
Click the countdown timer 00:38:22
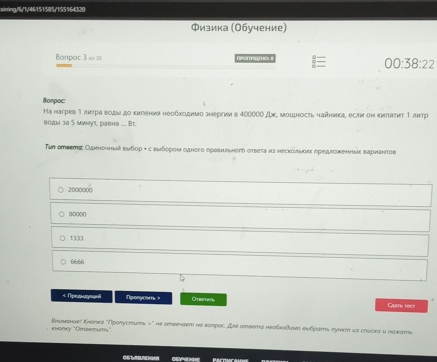coord(409,64)
